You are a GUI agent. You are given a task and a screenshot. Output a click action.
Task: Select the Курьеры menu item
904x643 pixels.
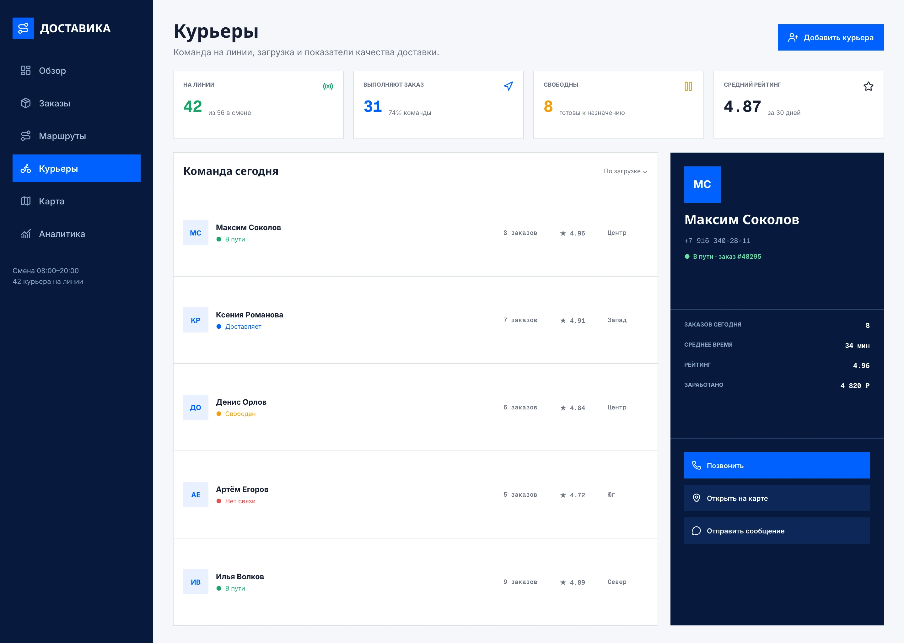(76, 168)
